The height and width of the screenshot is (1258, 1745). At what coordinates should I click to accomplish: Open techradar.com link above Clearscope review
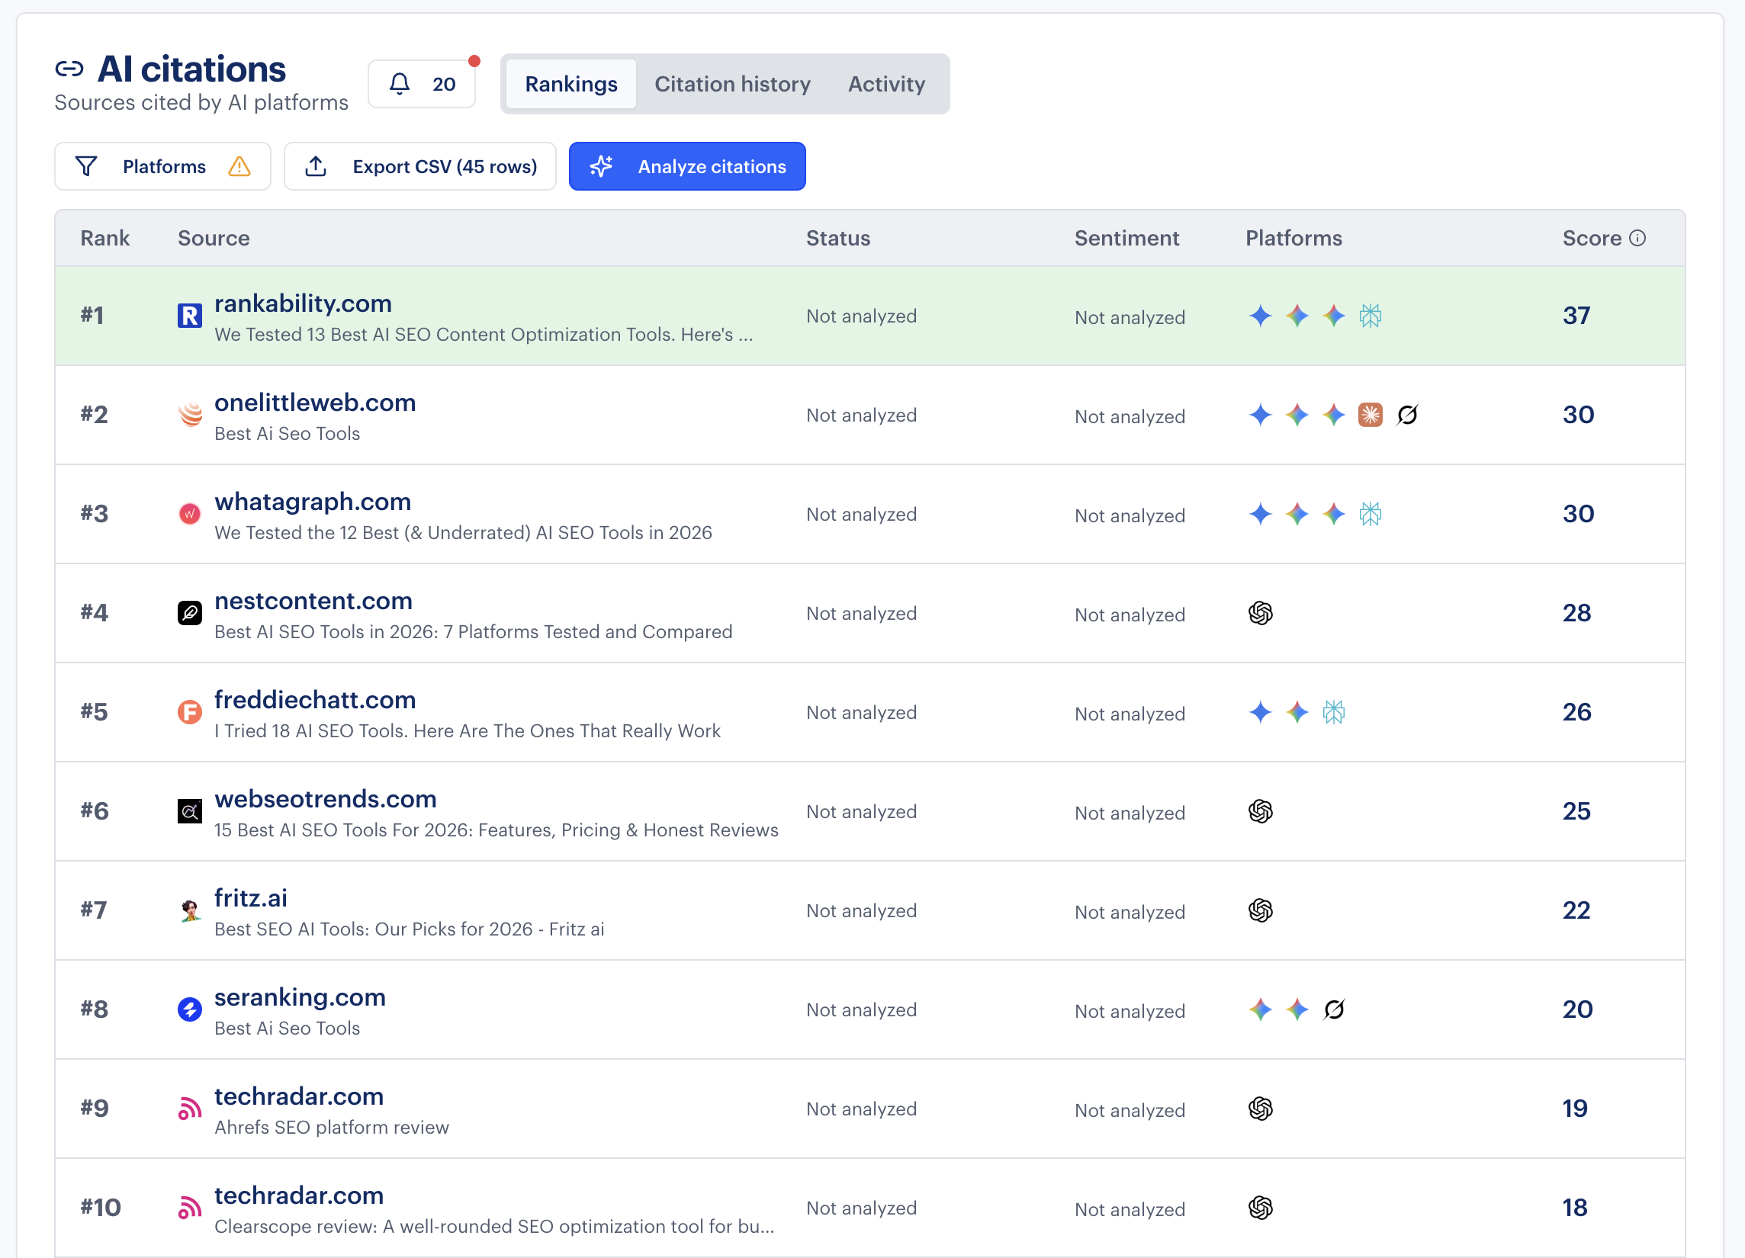(x=298, y=1195)
